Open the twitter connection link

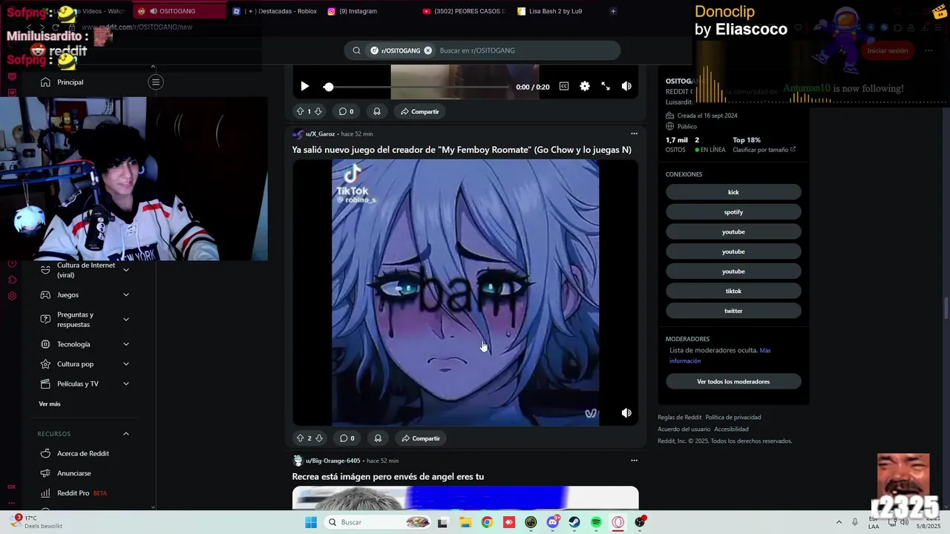click(733, 311)
